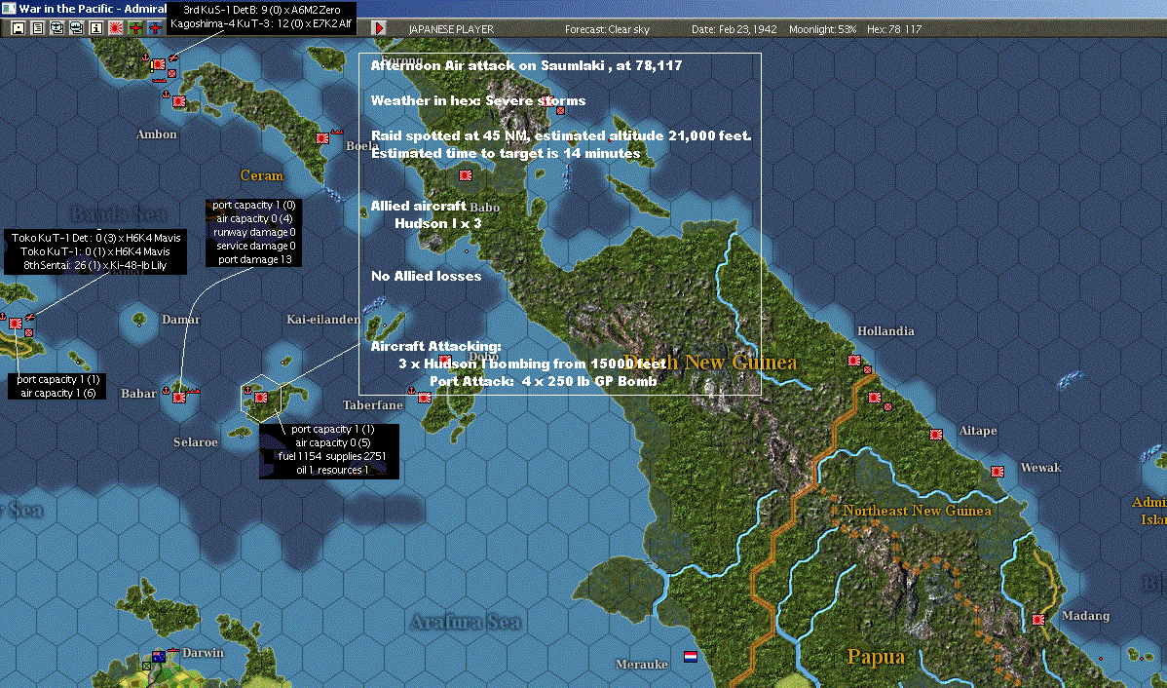Viewport: 1167px width, 688px height.
Task: Click the 'Weather in hex: Severe storms' line
Action: [x=478, y=100]
